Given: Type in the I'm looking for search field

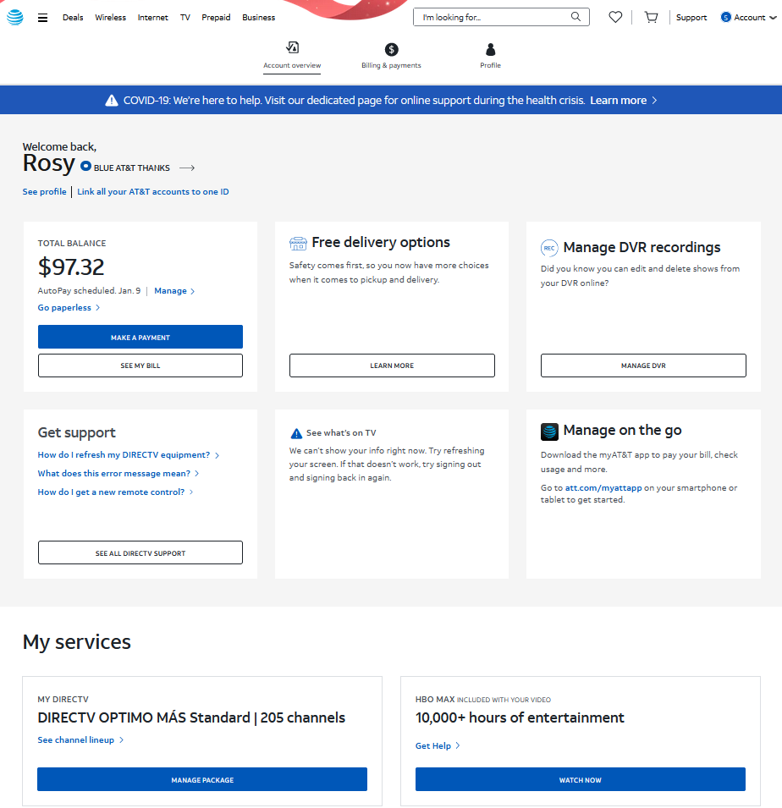Looking at the screenshot, I should [491, 17].
